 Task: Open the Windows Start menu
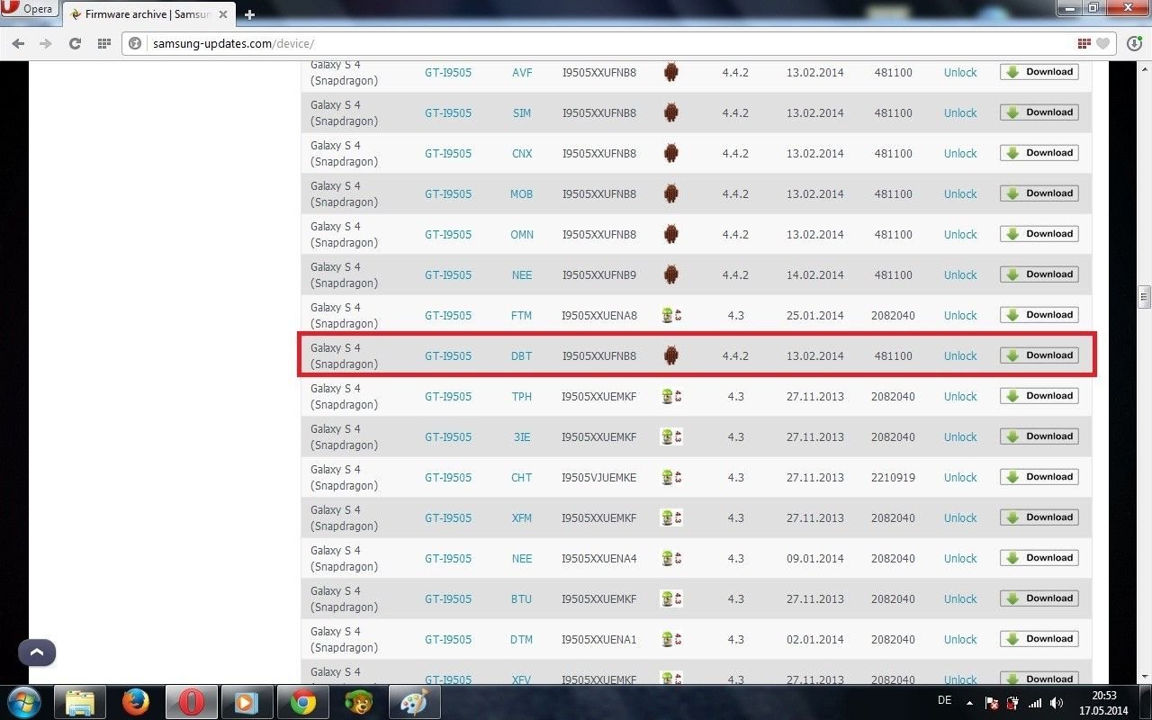22,702
